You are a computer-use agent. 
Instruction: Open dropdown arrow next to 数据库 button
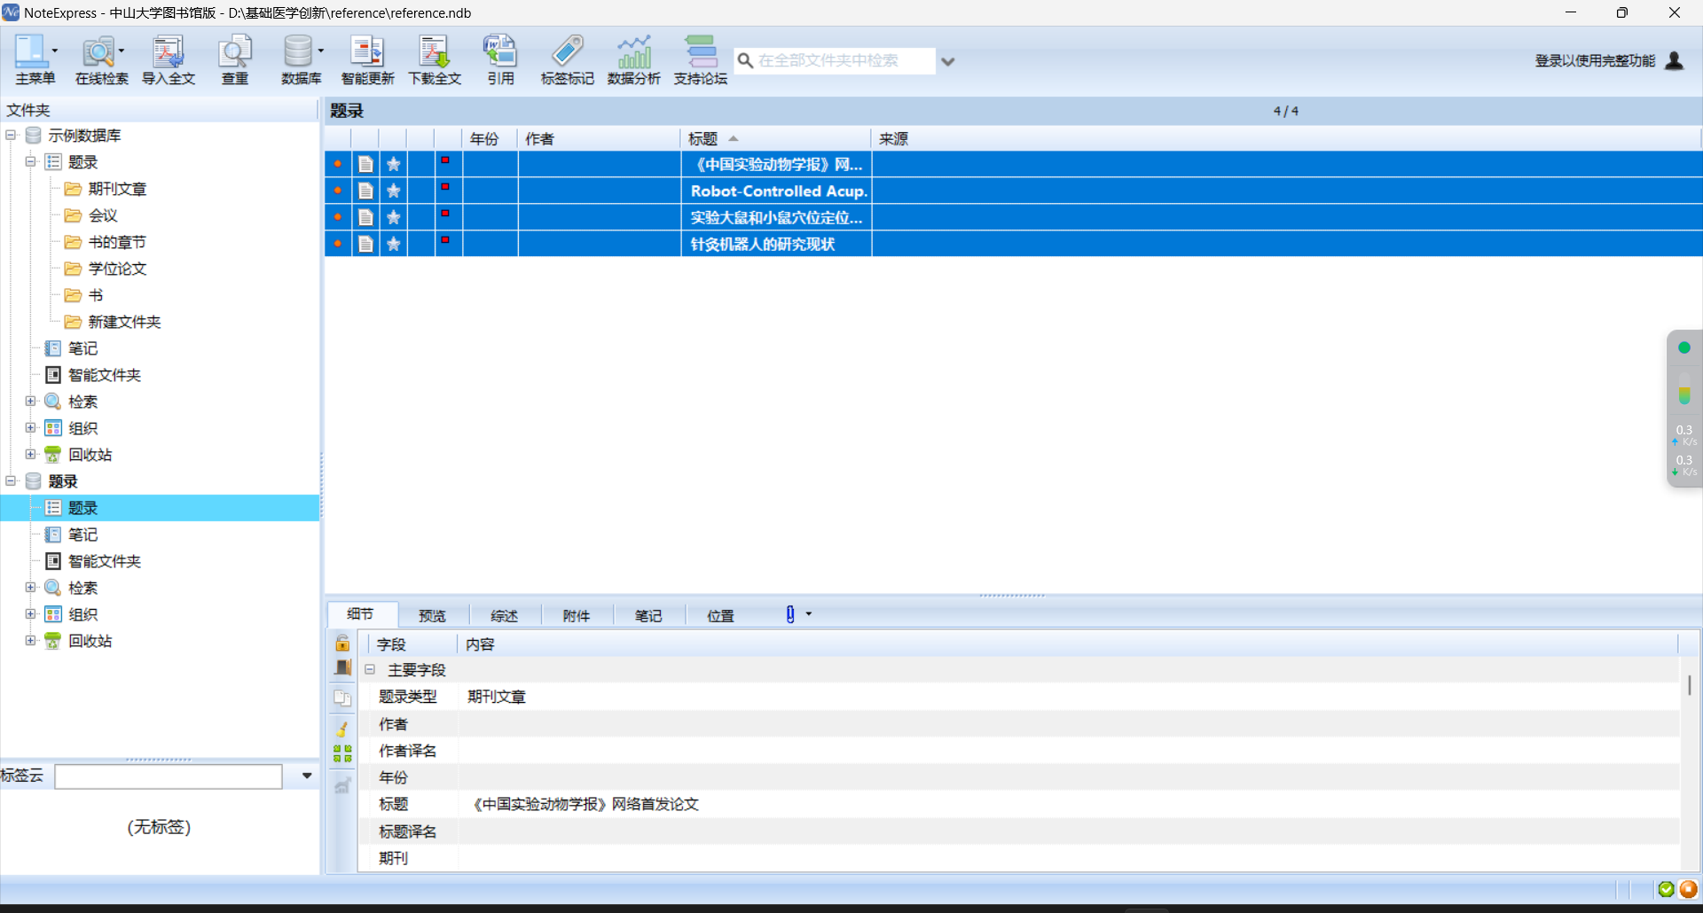321,51
